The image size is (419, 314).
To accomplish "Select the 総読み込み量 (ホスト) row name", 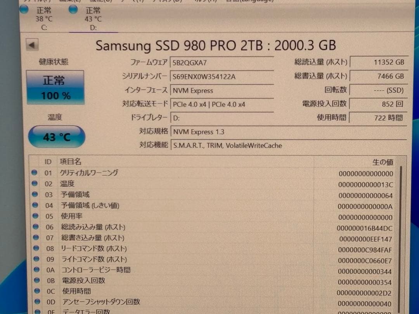I will point(93,227).
